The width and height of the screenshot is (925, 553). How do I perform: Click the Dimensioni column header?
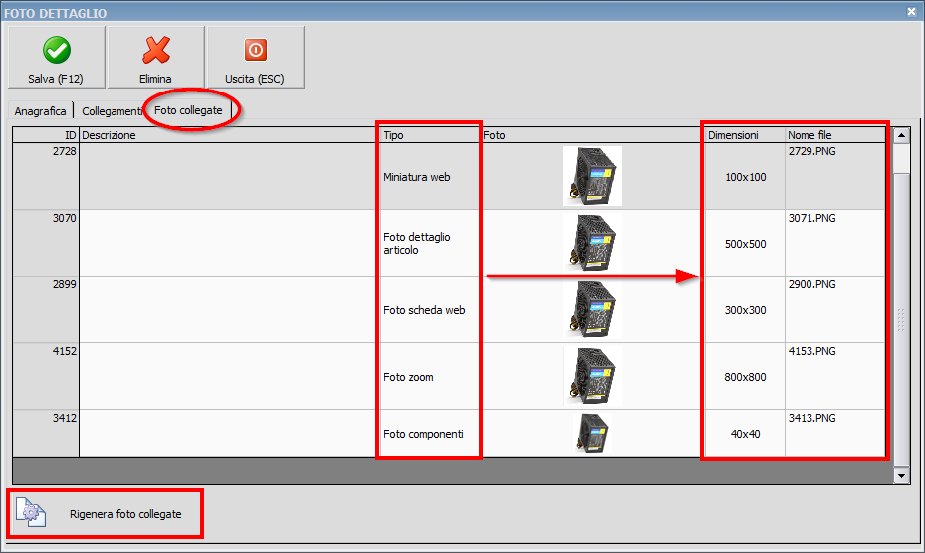[x=742, y=135]
